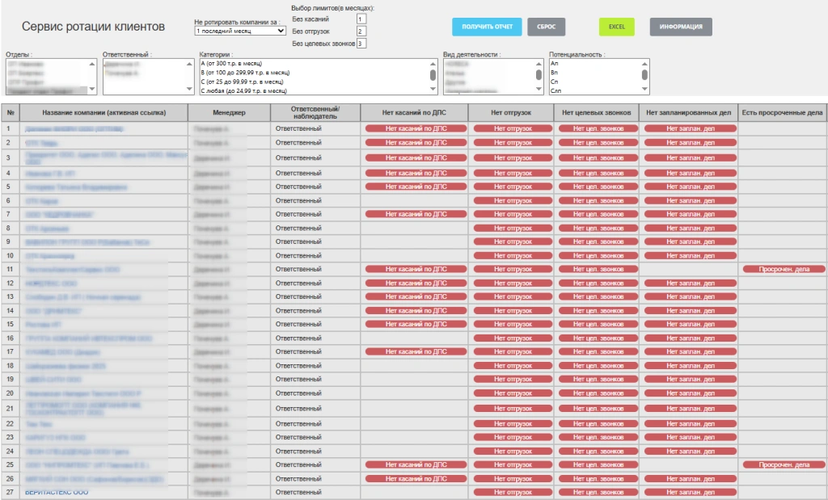Click the 'Без касаний' limit input field
This screenshot has height=500, width=828.
tap(361, 19)
